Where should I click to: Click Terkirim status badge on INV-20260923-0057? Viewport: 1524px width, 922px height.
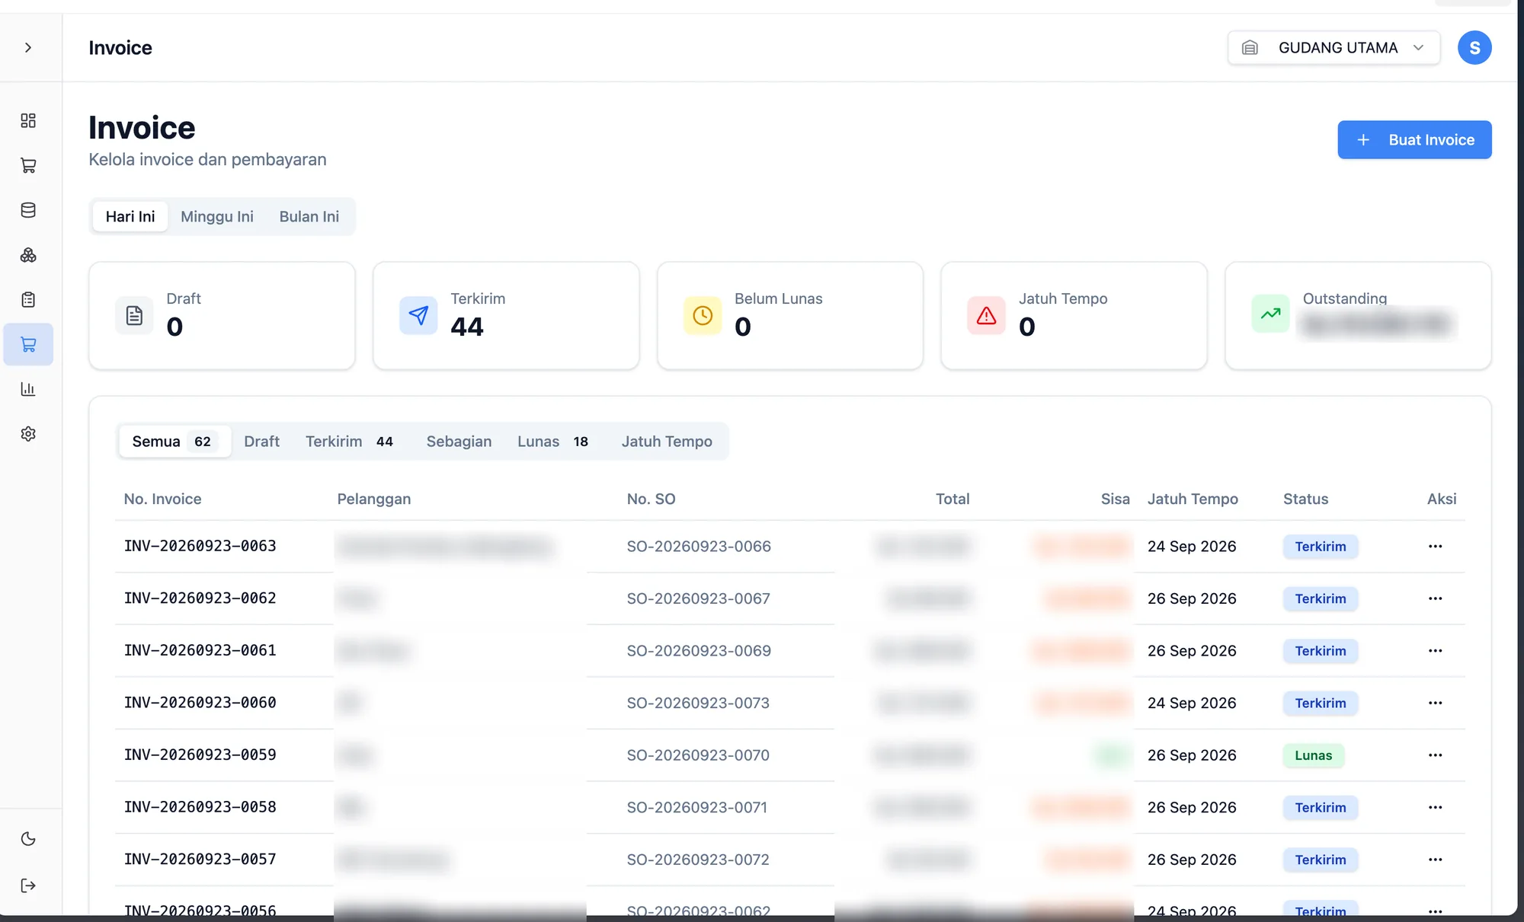point(1320,860)
